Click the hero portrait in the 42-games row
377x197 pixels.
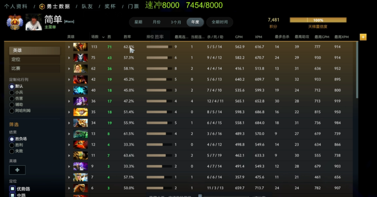point(80,79)
